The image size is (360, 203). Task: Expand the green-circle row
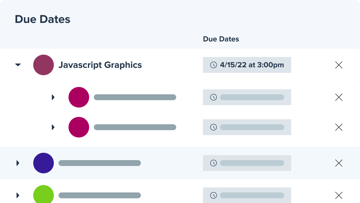pyautogui.click(x=18, y=195)
